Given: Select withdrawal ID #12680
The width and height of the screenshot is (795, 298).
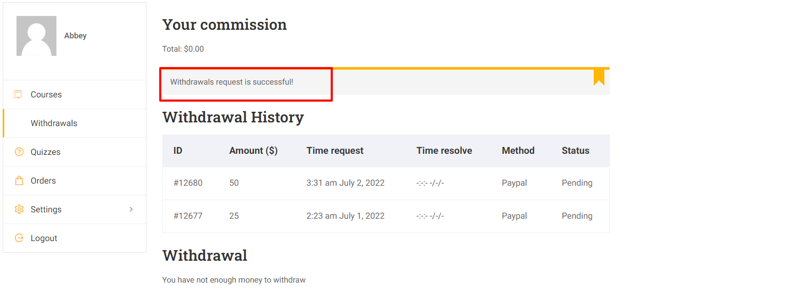Looking at the screenshot, I should (x=188, y=183).
